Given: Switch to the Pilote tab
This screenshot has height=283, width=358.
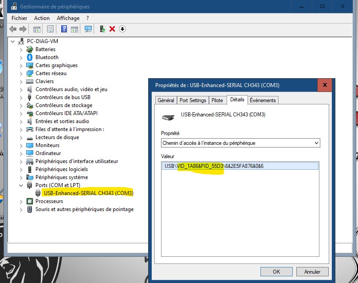Looking at the screenshot, I should point(217,100).
